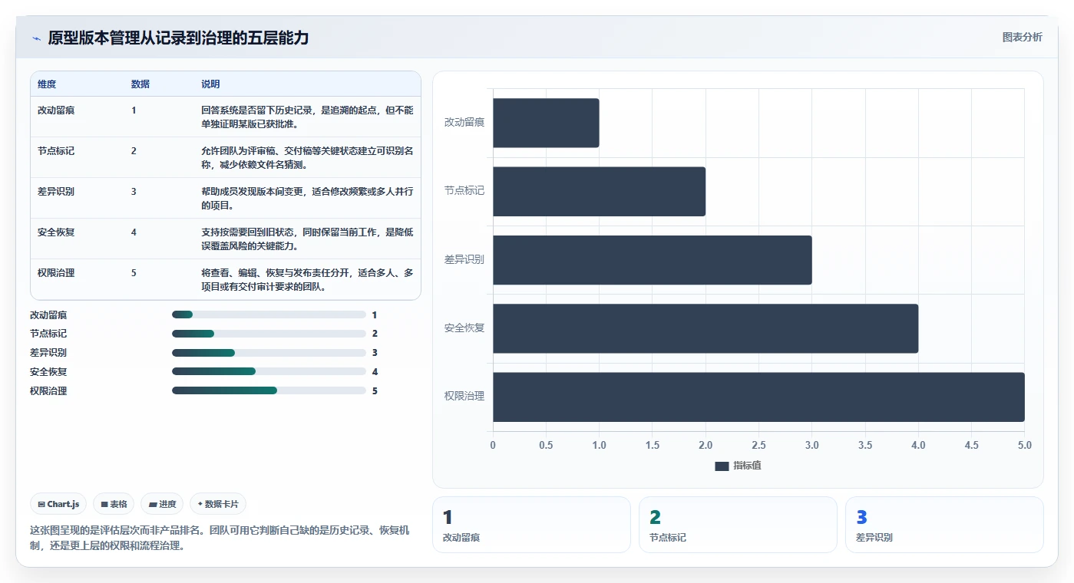The image size is (1074, 583).
Task: Click the 节点标记 y-axis label in chart
Action: [x=464, y=191]
